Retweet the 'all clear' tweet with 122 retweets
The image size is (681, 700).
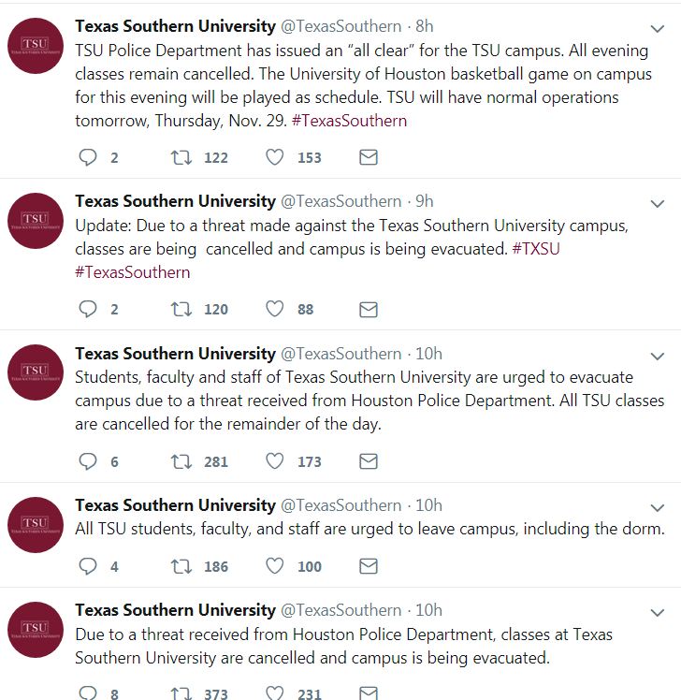pos(181,157)
